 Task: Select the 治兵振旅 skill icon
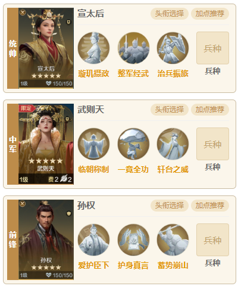pyautogui.click(x=173, y=48)
